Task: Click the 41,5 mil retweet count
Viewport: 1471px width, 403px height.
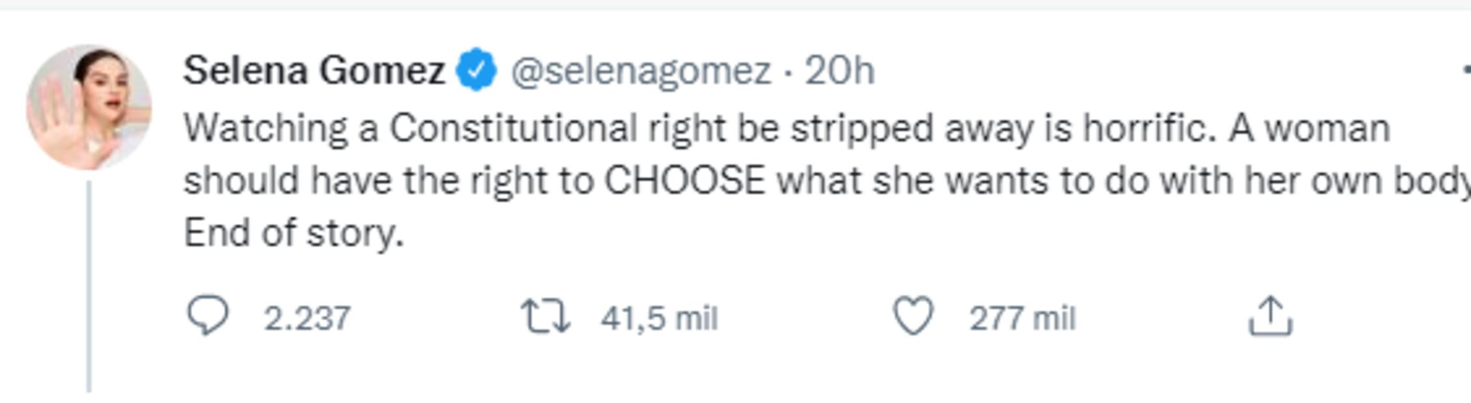Action: click(x=658, y=318)
